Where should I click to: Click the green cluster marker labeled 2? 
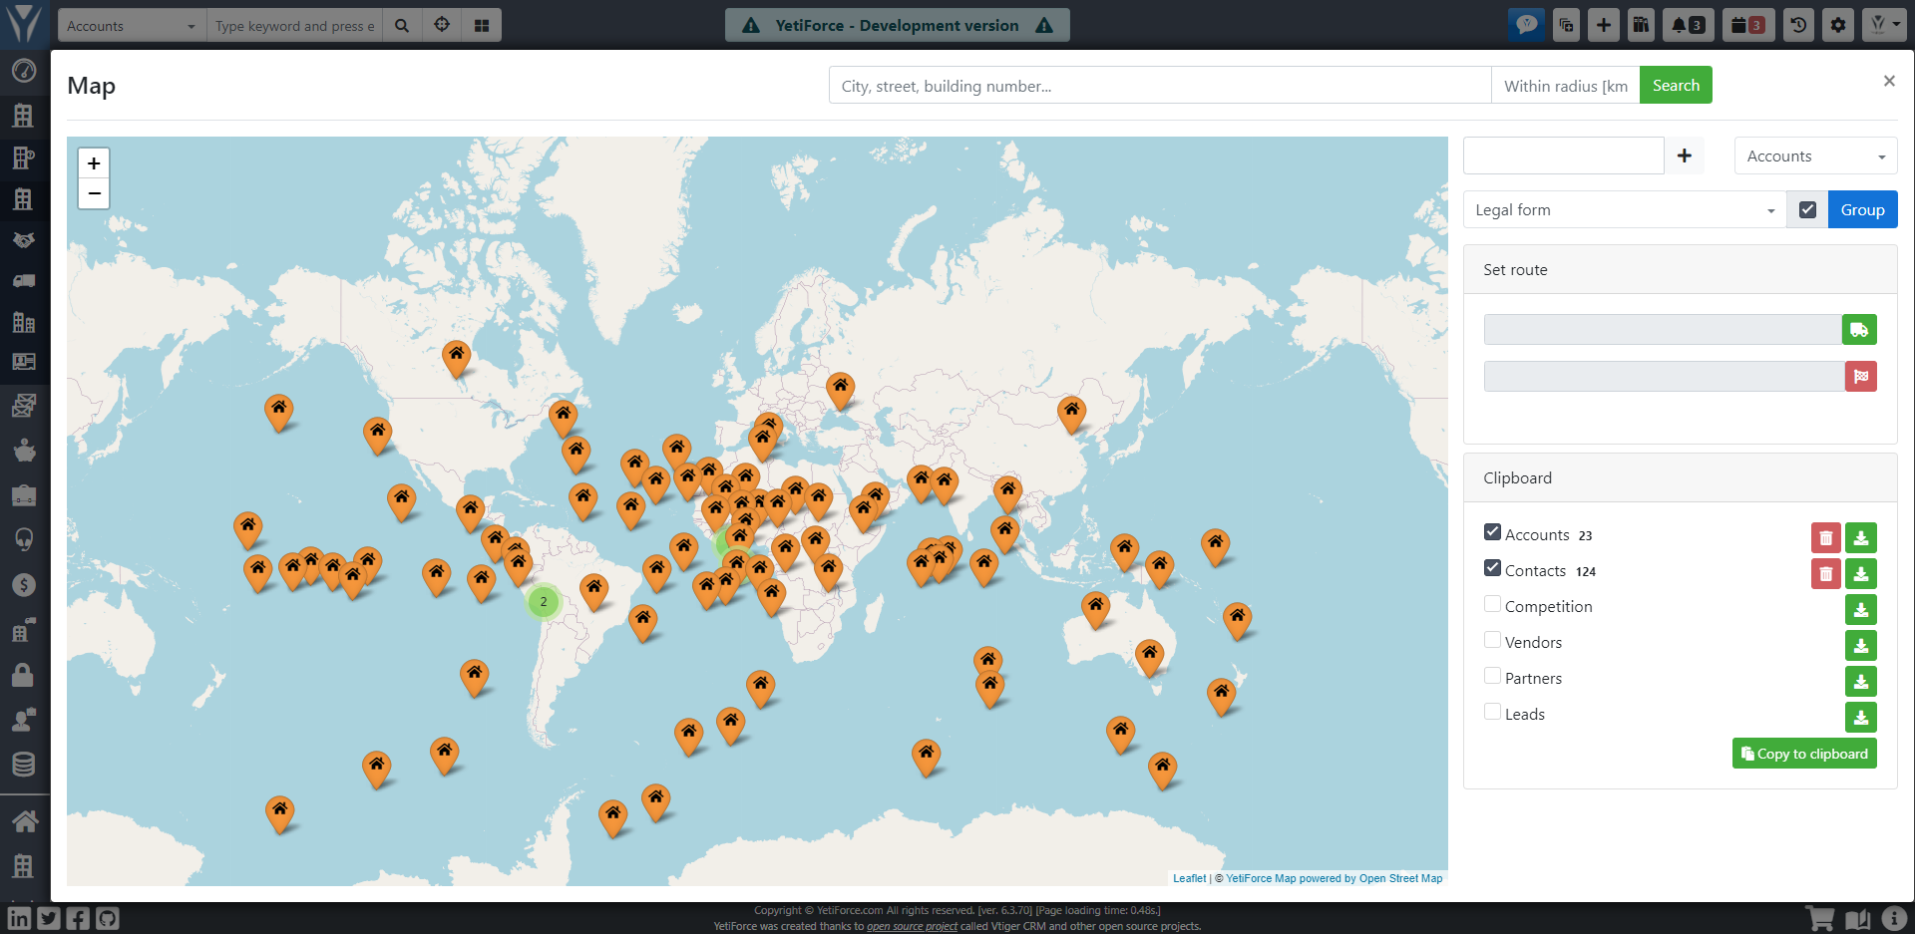tap(543, 602)
